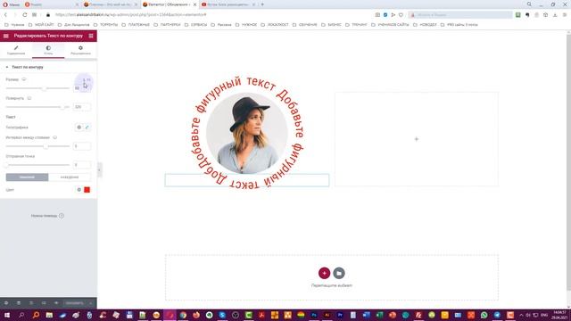Open Skype from the taskbar

(x=222, y=315)
